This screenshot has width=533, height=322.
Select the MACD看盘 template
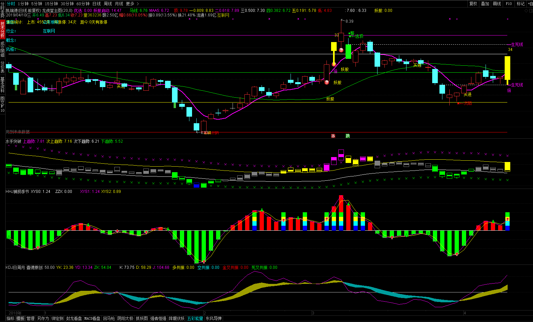(92, 318)
